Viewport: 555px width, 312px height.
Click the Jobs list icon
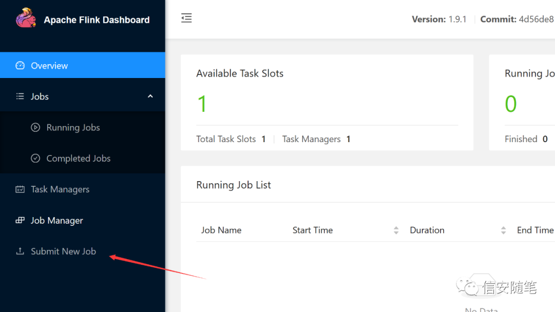pos(20,96)
